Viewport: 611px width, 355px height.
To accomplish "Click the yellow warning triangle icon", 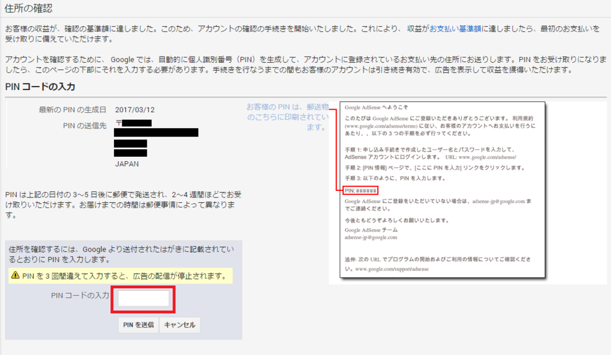I will coord(15,276).
